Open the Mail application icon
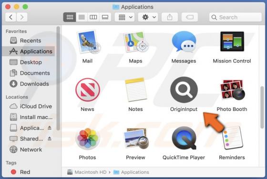The image size is (267, 179). tap(89, 41)
